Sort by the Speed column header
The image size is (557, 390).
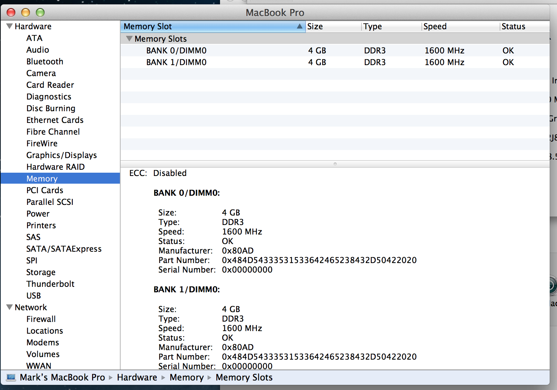(x=435, y=26)
